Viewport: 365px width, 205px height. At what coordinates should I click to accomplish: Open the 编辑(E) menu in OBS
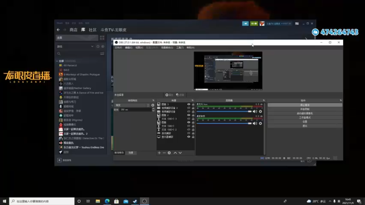click(129, 48)
